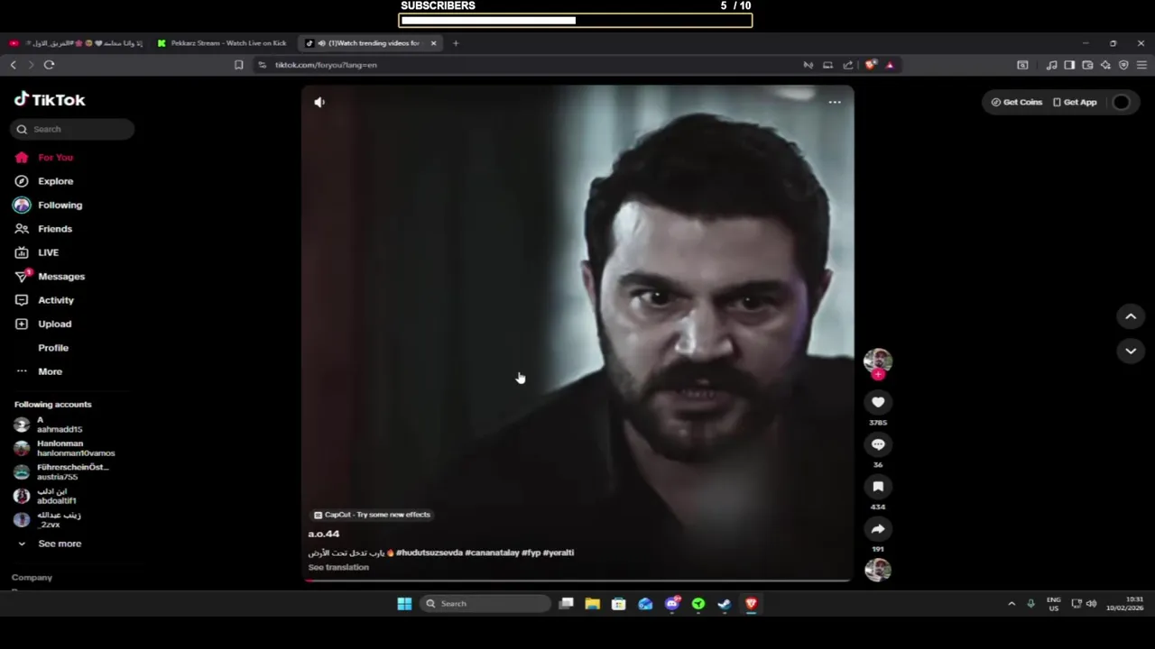Open the browser hamburger menu
Viewport: 1155px width, 649px height.
click(x=1141, y=65)
